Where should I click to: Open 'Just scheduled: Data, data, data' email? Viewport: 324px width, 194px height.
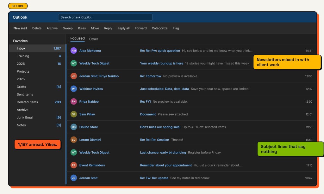(x=191, y=89)
